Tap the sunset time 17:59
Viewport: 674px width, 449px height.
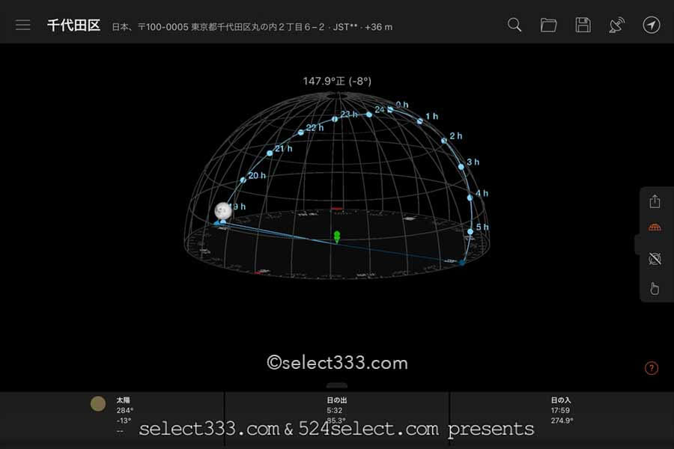pos(560,410)
